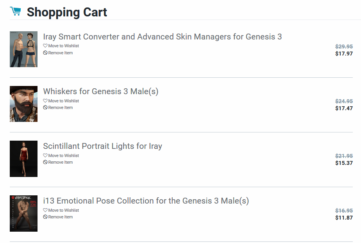Move Whiskers for Genesis 3 to Wishlist

click(x=63, y=101)
